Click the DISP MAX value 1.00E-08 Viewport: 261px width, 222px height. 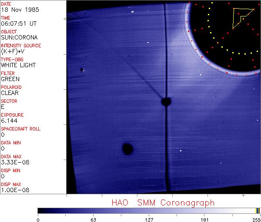point(13,190)
